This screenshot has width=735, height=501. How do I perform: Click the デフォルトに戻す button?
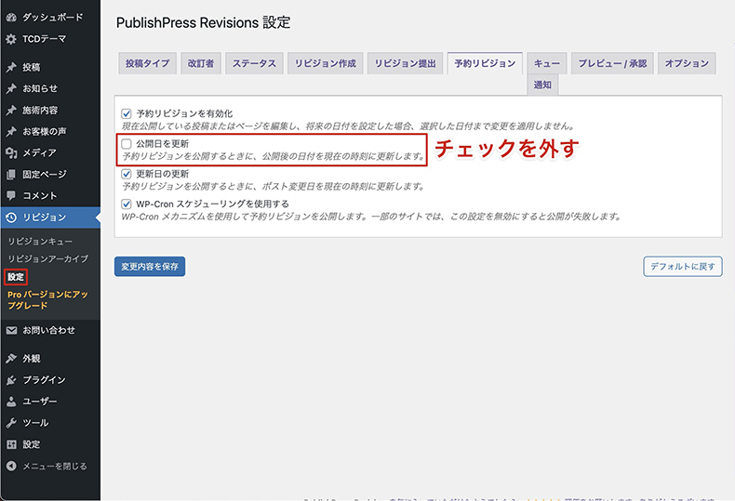coord(683,267)
